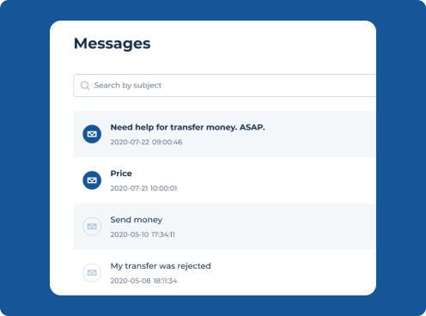Click the unread envelope icon for ASAP message
The width and height of the screenshot is (426, 316).
(92, 134)
